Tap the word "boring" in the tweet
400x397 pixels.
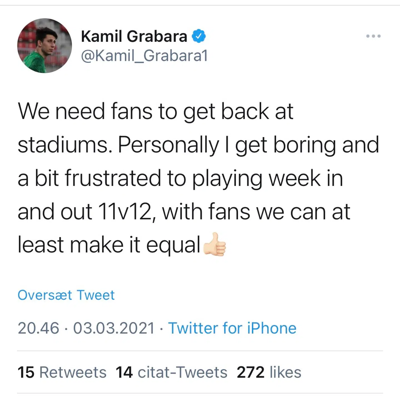click(304, 145)
